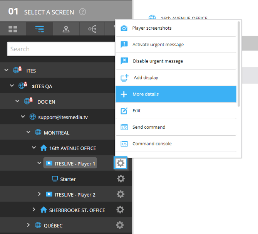
Task: Open the map location view tab
Action: 66,29
